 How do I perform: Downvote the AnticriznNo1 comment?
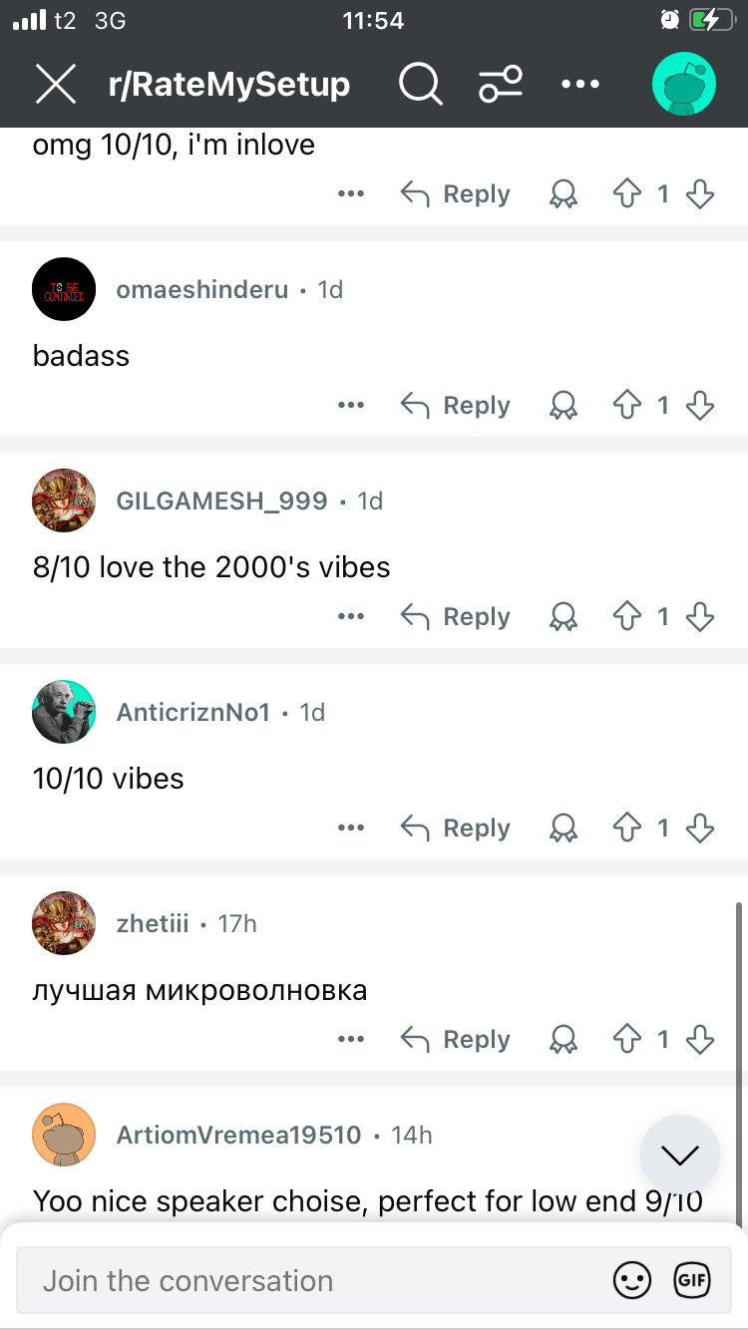coord(701,828)
